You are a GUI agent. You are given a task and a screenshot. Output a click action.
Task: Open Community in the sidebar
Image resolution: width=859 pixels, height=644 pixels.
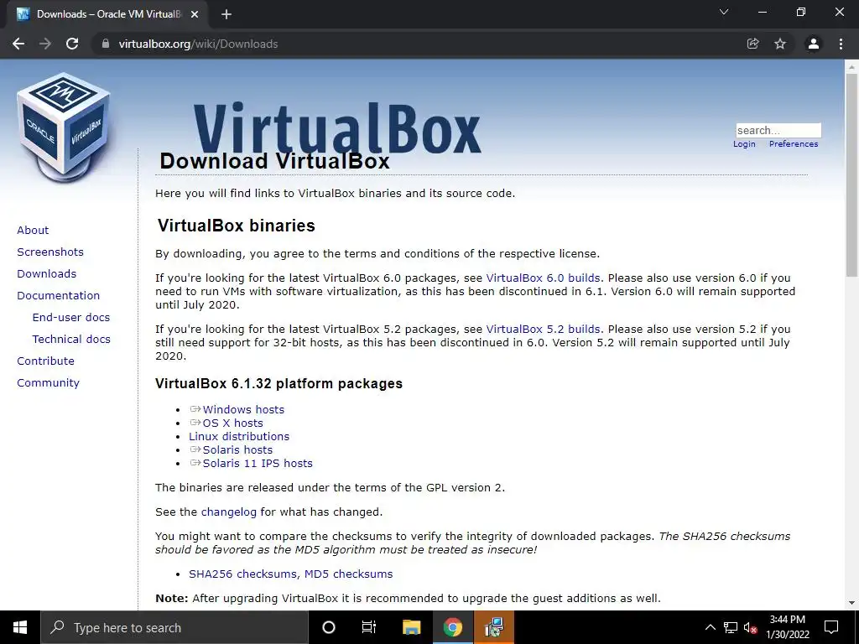tap(48, 383)
